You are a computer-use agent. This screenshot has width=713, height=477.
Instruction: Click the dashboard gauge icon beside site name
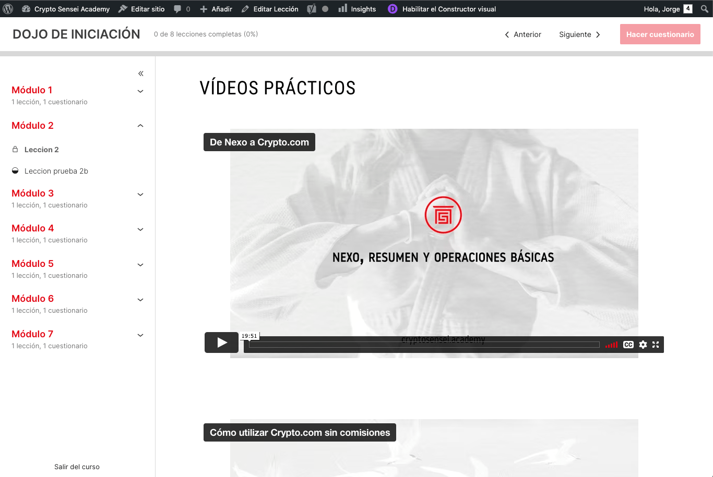(x=26, y=9)
